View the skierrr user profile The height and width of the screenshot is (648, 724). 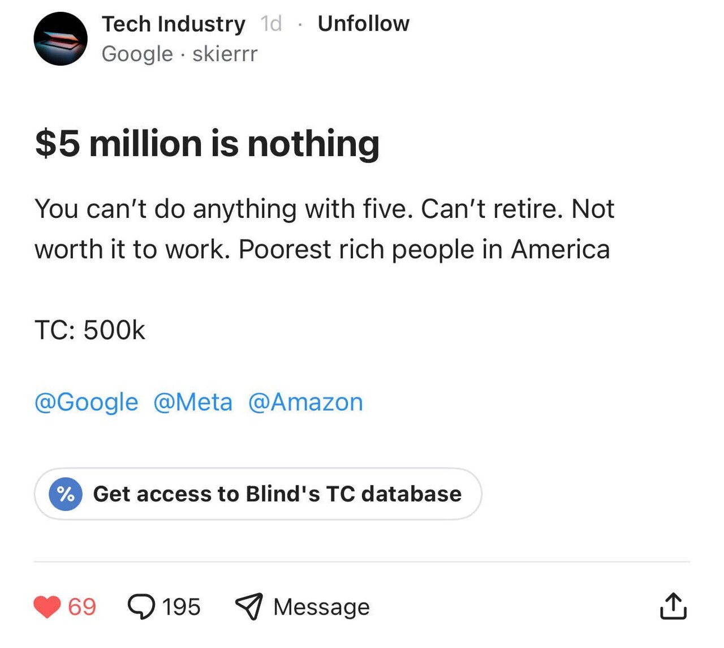pos(225,54)
